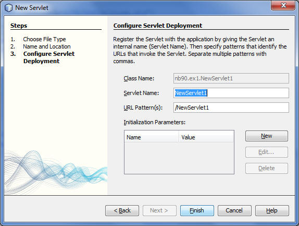Screen dimensions: 299x226
Task: Cancel the servlet wizard
Action: coord(234,210)
